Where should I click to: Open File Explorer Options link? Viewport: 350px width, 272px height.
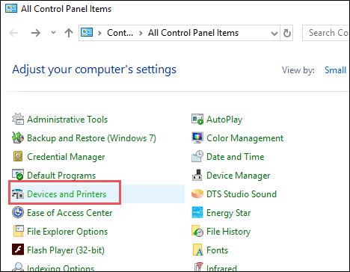[x=67, y=232]
